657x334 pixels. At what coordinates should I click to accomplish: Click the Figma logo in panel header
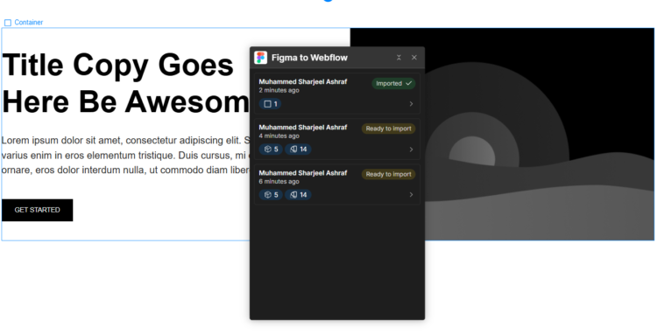tap(261, 58)
